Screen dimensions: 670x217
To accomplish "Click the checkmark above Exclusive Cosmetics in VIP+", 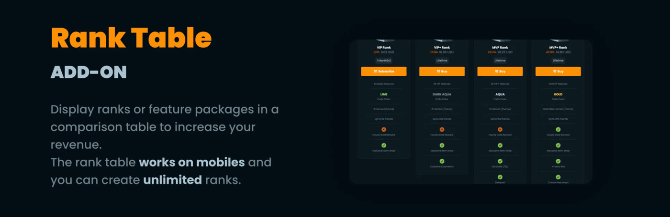I will click(x=442, y=161).
